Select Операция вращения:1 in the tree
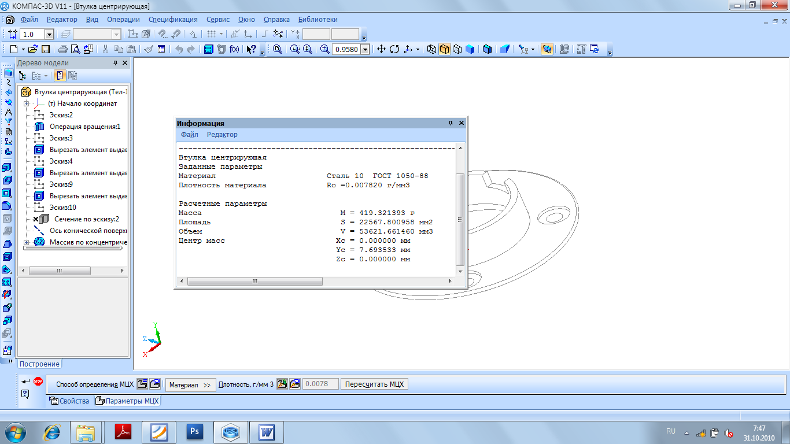This screenshot has height=444, width=790. [85, 127]
